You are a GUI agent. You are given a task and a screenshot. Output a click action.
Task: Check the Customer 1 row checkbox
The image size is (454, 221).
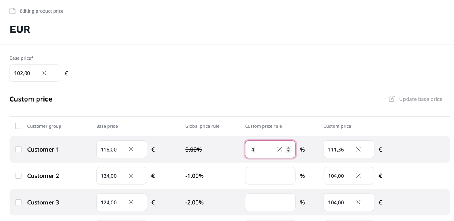[x=19, y=149]
